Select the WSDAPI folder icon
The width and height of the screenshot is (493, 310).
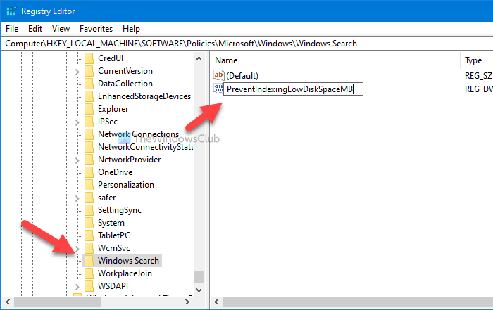point(89,286)
